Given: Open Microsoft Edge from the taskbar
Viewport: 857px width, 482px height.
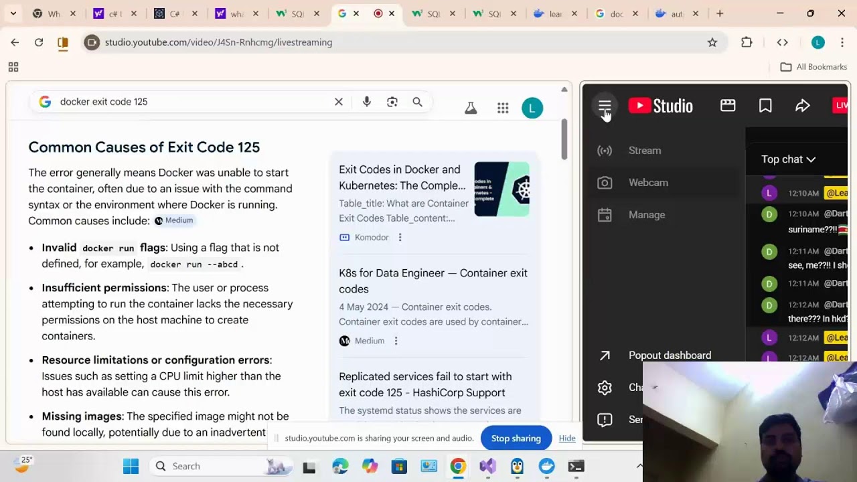Looking at the screenshot, I should point(340,466).
